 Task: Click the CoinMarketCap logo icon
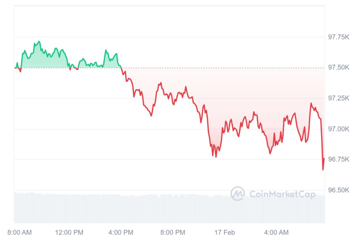coord(238,194)
